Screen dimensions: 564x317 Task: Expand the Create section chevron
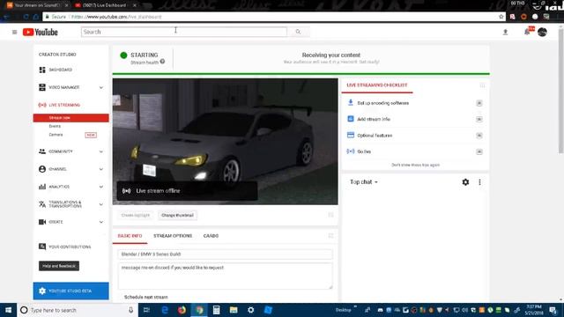point(101,222)
